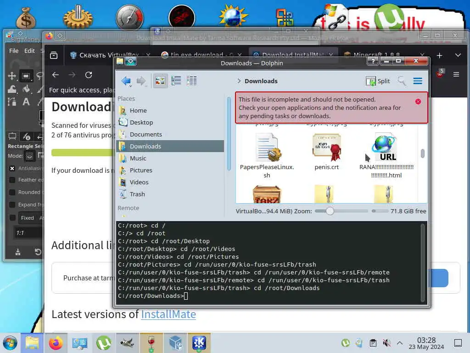Select GIMP Bucket Fill tool

pos(26,89)
